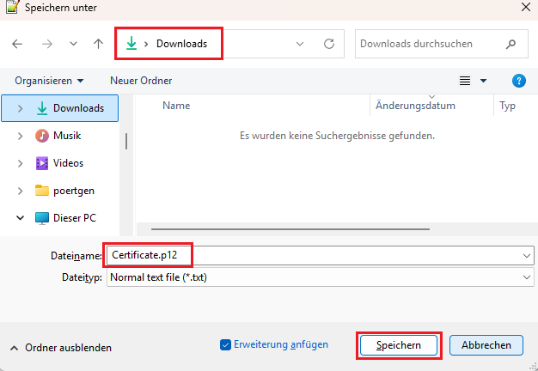The height and width of the screenshot is (371, 538).
Task: Click the Videos icon in sidebar
Action: tap(42, 163)
